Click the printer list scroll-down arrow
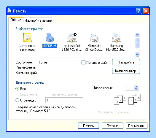 point(137,54)
